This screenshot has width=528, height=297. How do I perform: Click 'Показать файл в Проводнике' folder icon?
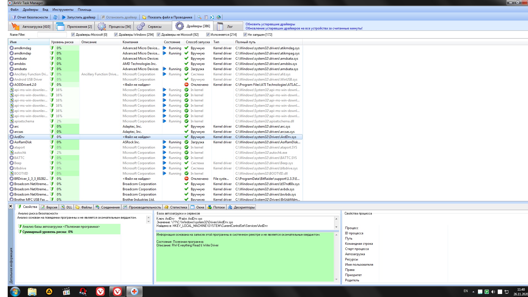pos(144,17)
